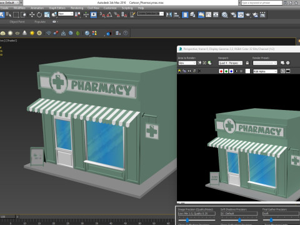Open Select by Name list tool

[x=9, y=14]
